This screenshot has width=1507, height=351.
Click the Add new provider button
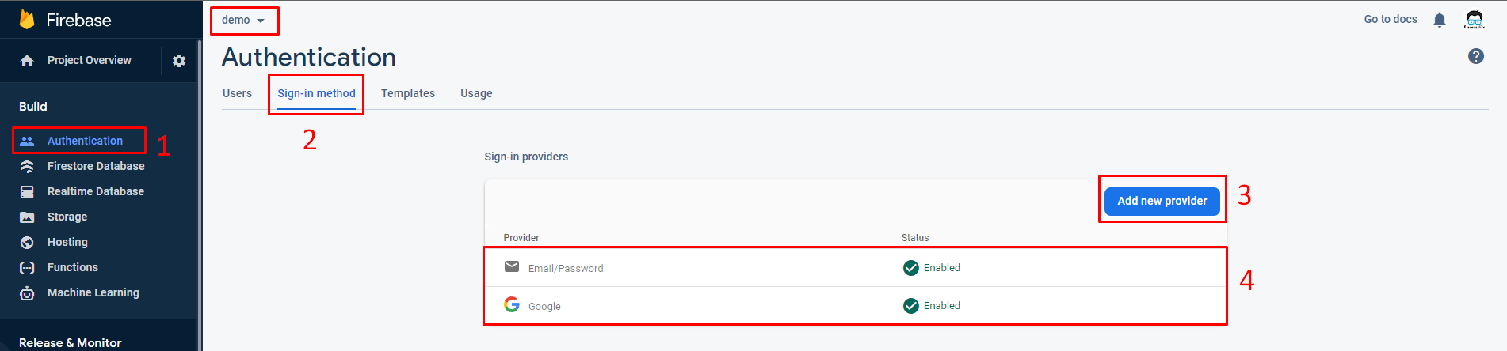1162,201
